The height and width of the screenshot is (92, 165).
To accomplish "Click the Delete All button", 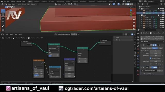I will pos(158,37).
